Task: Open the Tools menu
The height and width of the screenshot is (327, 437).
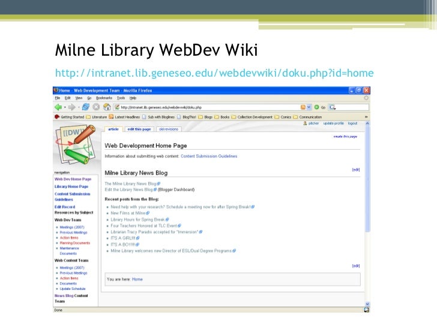Action: tap(121, 98)
